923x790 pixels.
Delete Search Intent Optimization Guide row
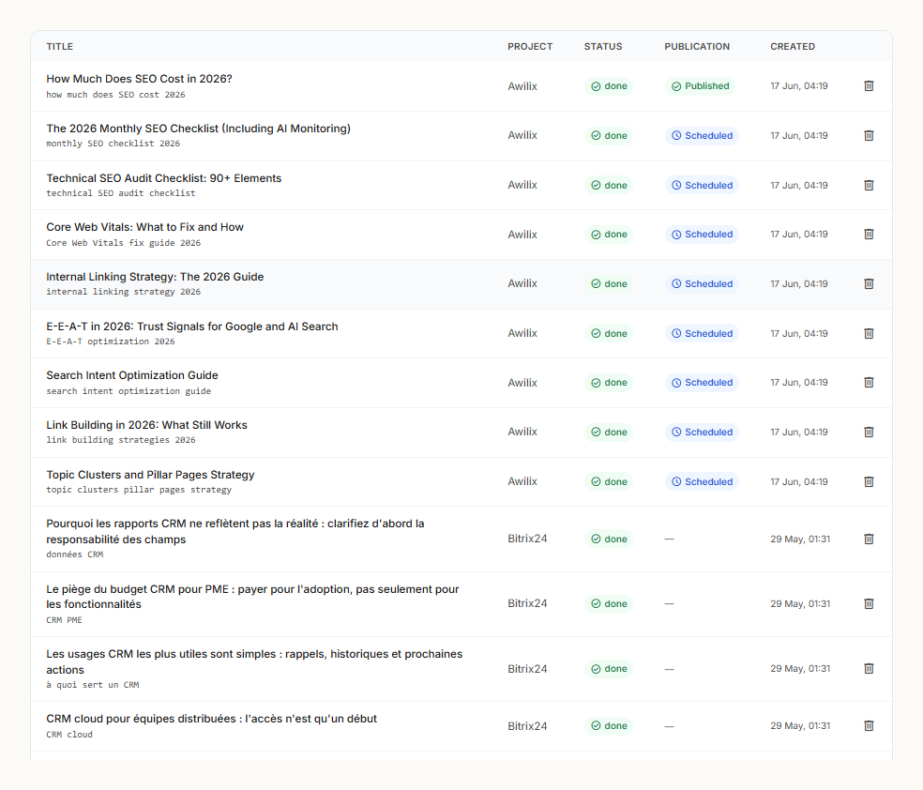[869, 383]
